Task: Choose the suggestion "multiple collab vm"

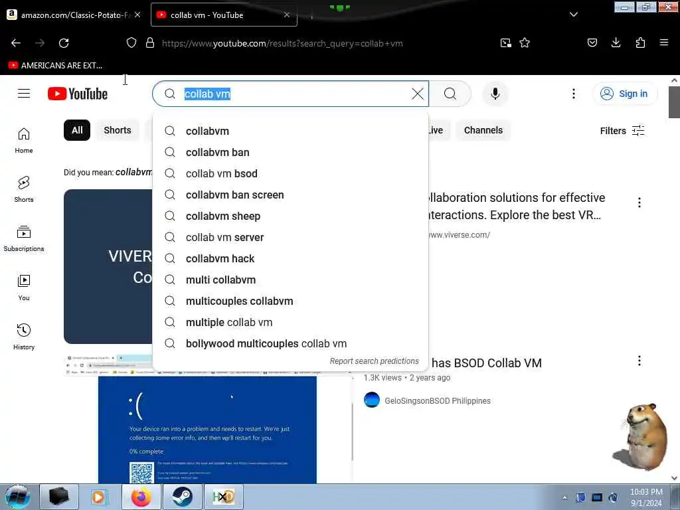Action: (291, 322)
